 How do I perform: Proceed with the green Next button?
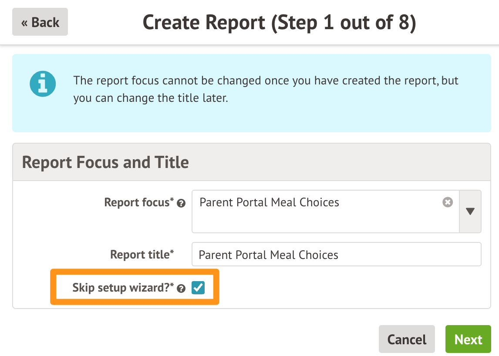click(x=468, y=339)
